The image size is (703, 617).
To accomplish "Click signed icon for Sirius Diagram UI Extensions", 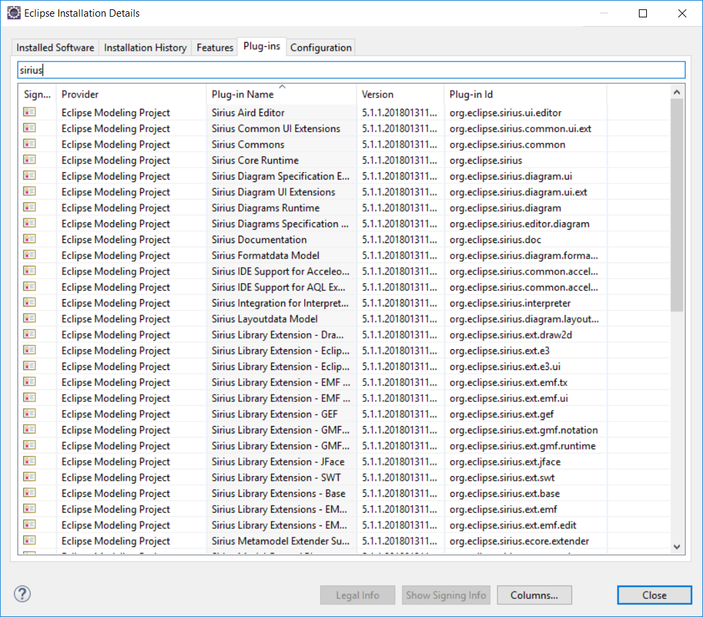I will (x=29, y=192).
